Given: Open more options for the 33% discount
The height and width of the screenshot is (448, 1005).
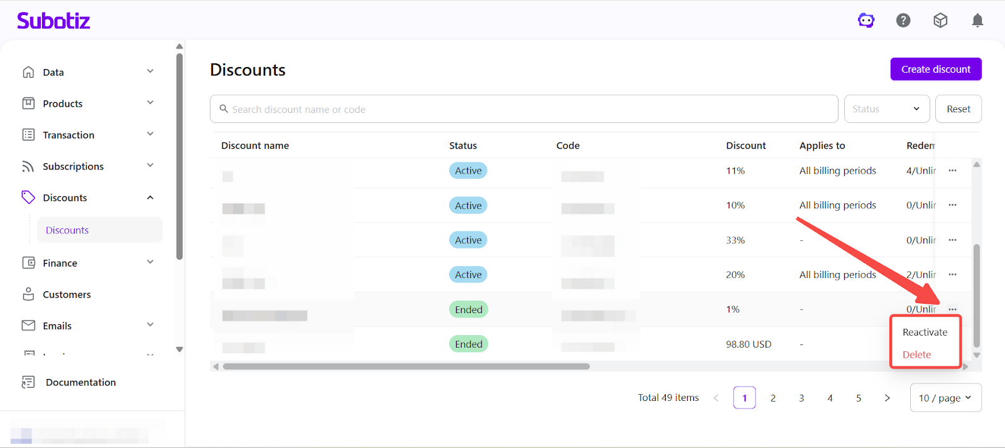Looking at the screenshot, I should (x=953, y=240).
